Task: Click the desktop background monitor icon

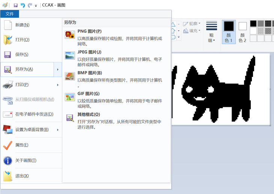Action: (8, 129)
